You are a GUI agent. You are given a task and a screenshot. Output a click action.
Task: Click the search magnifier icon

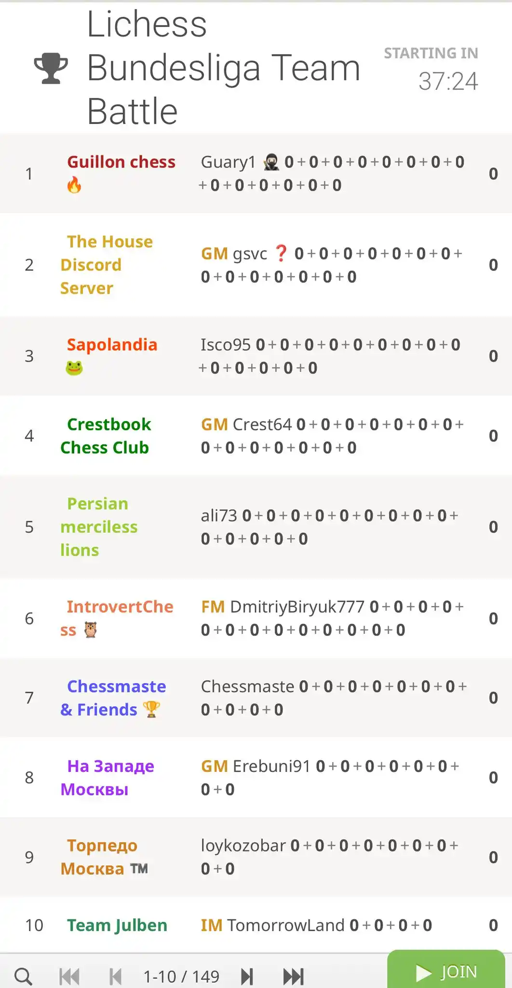23,976
